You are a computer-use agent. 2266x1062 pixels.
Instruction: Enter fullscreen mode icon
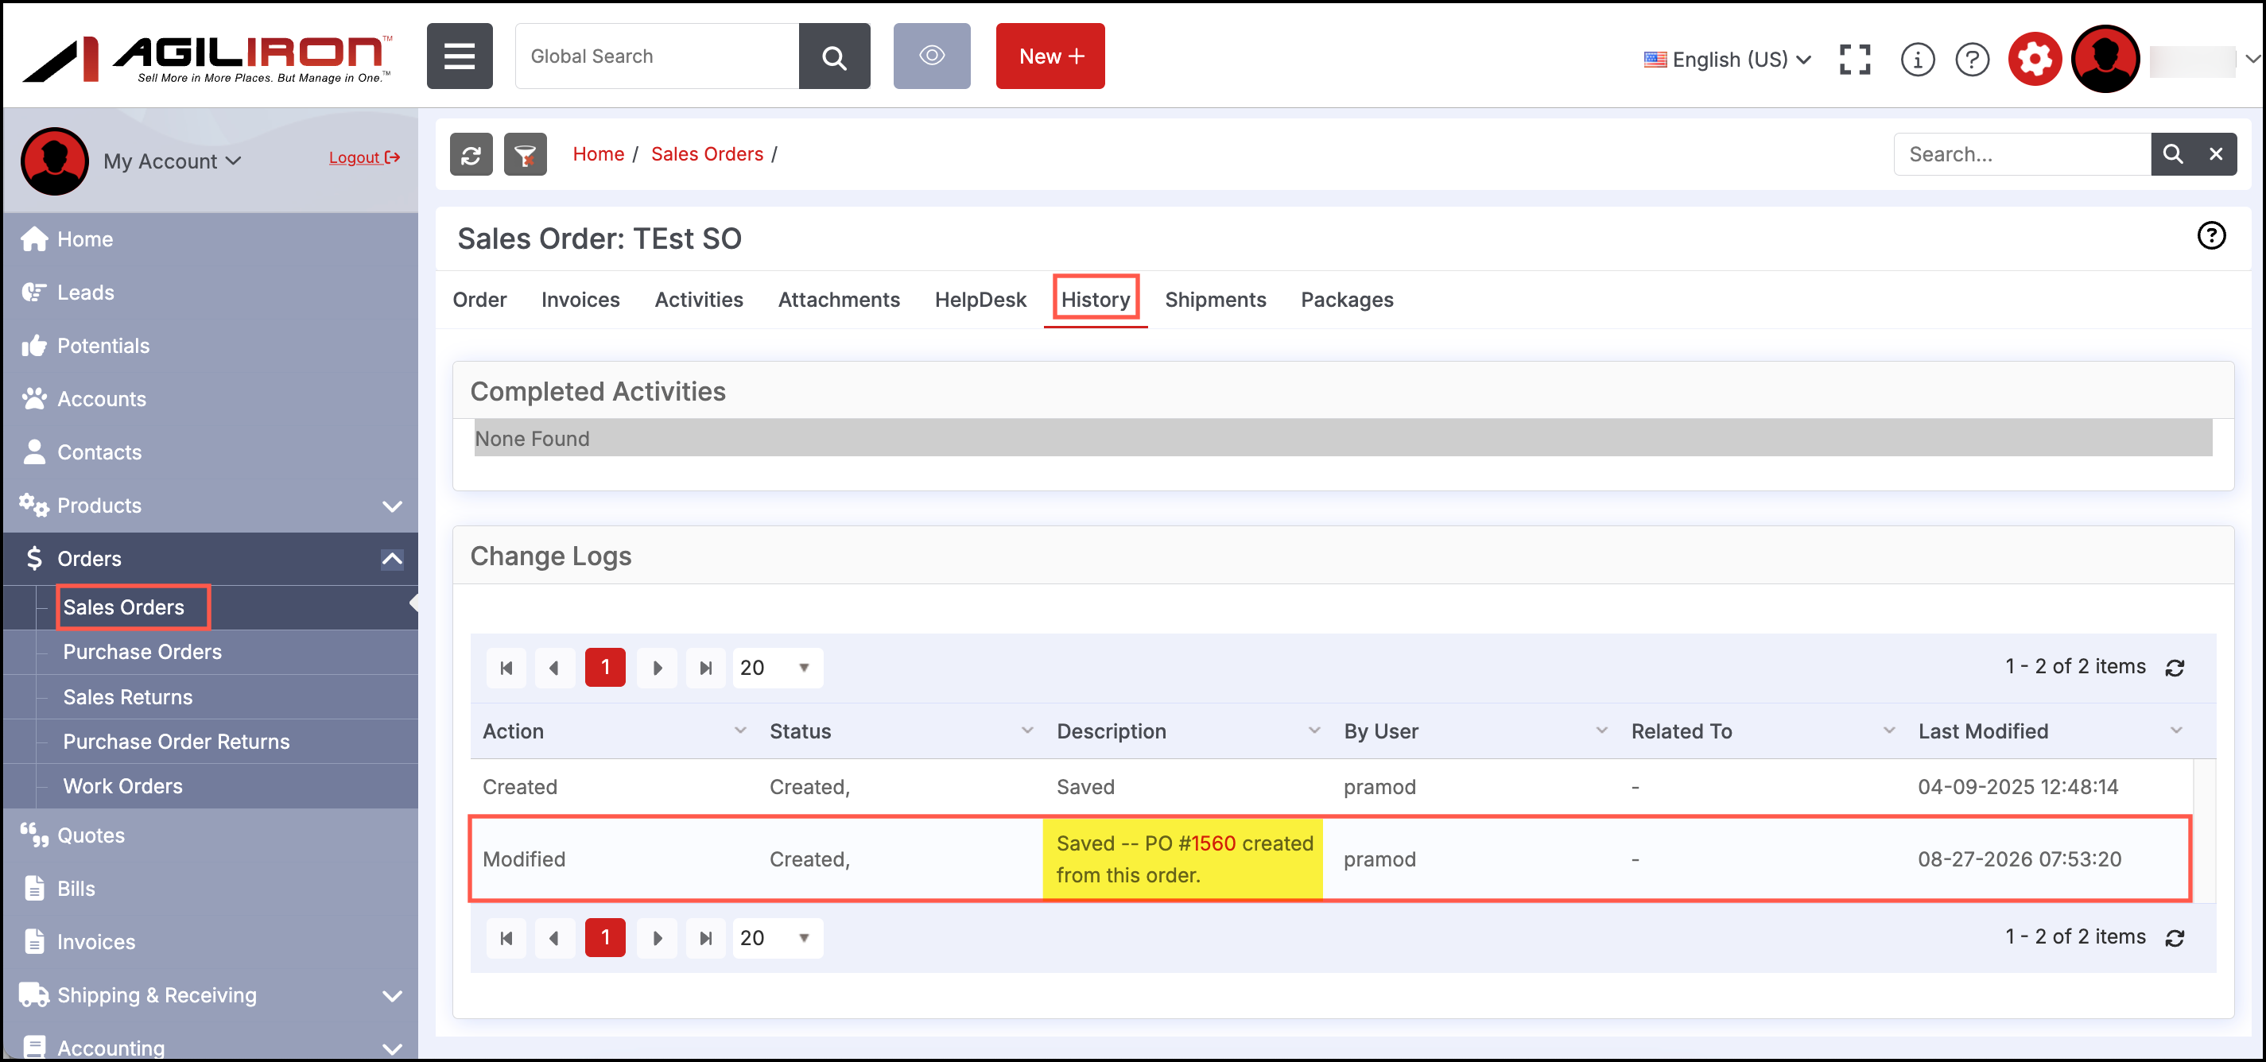(x=1854, y=59)
